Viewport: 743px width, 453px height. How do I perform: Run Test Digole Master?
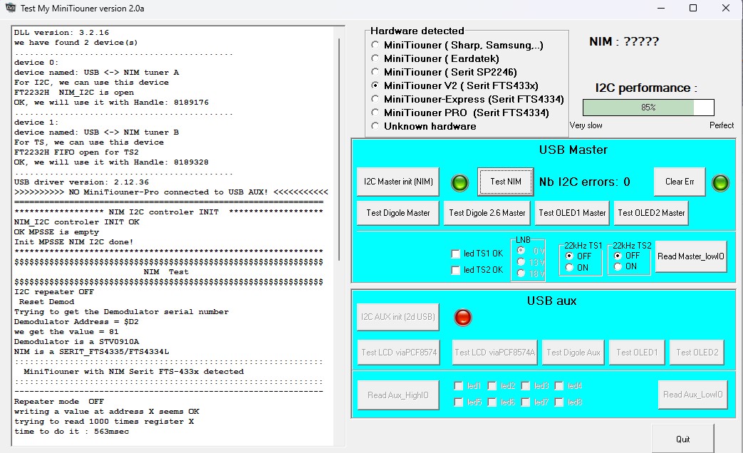pos(398,212)
